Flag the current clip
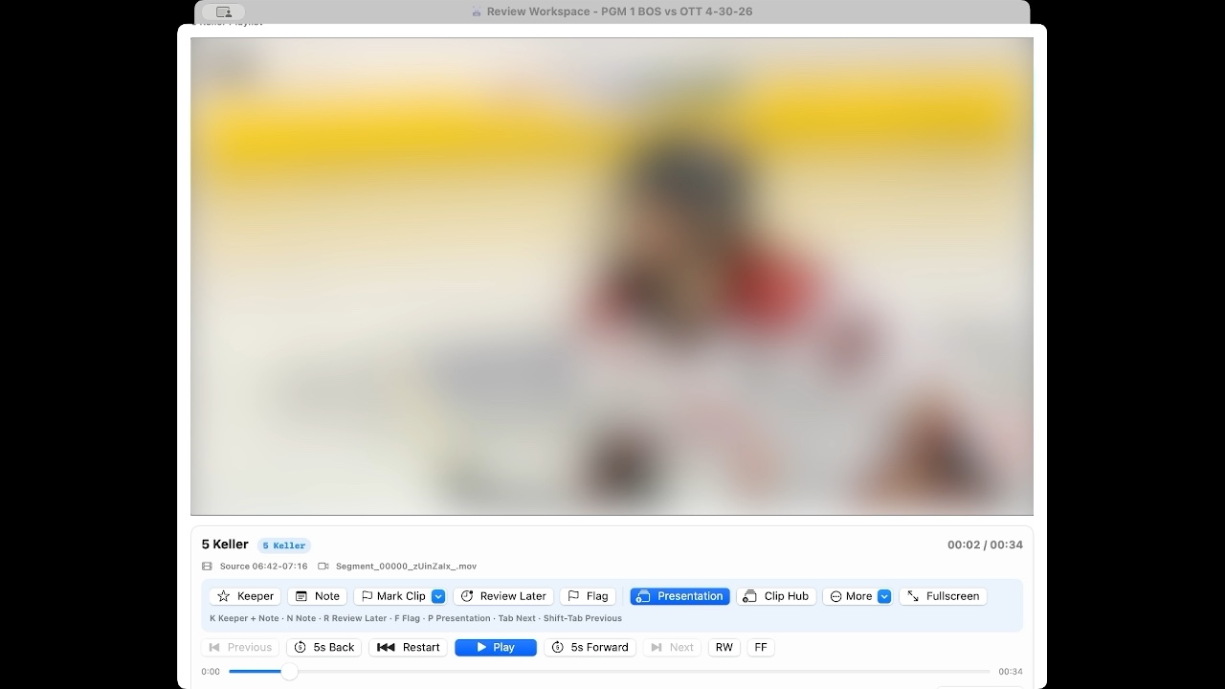Image resolution: width=1225 pixels, height=689 pixels. (x=588, y=596)
